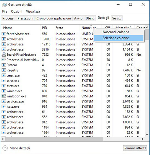Select PID cell 924
This screenshot has width=150, height=155.
pos(44,106)
